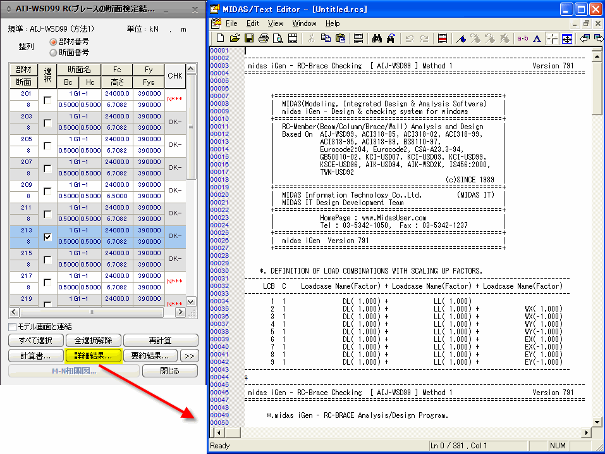605x454 pixels.
Task: Click the 断面名 column header
Action: point(79,70)
